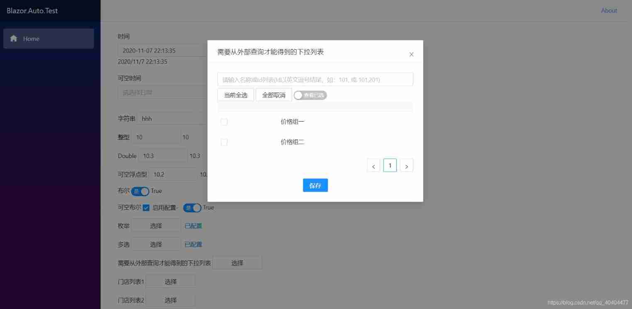The image size is (632, 309).
Task: Click 已配置 link next to 多选
Action: click(193, 245)
